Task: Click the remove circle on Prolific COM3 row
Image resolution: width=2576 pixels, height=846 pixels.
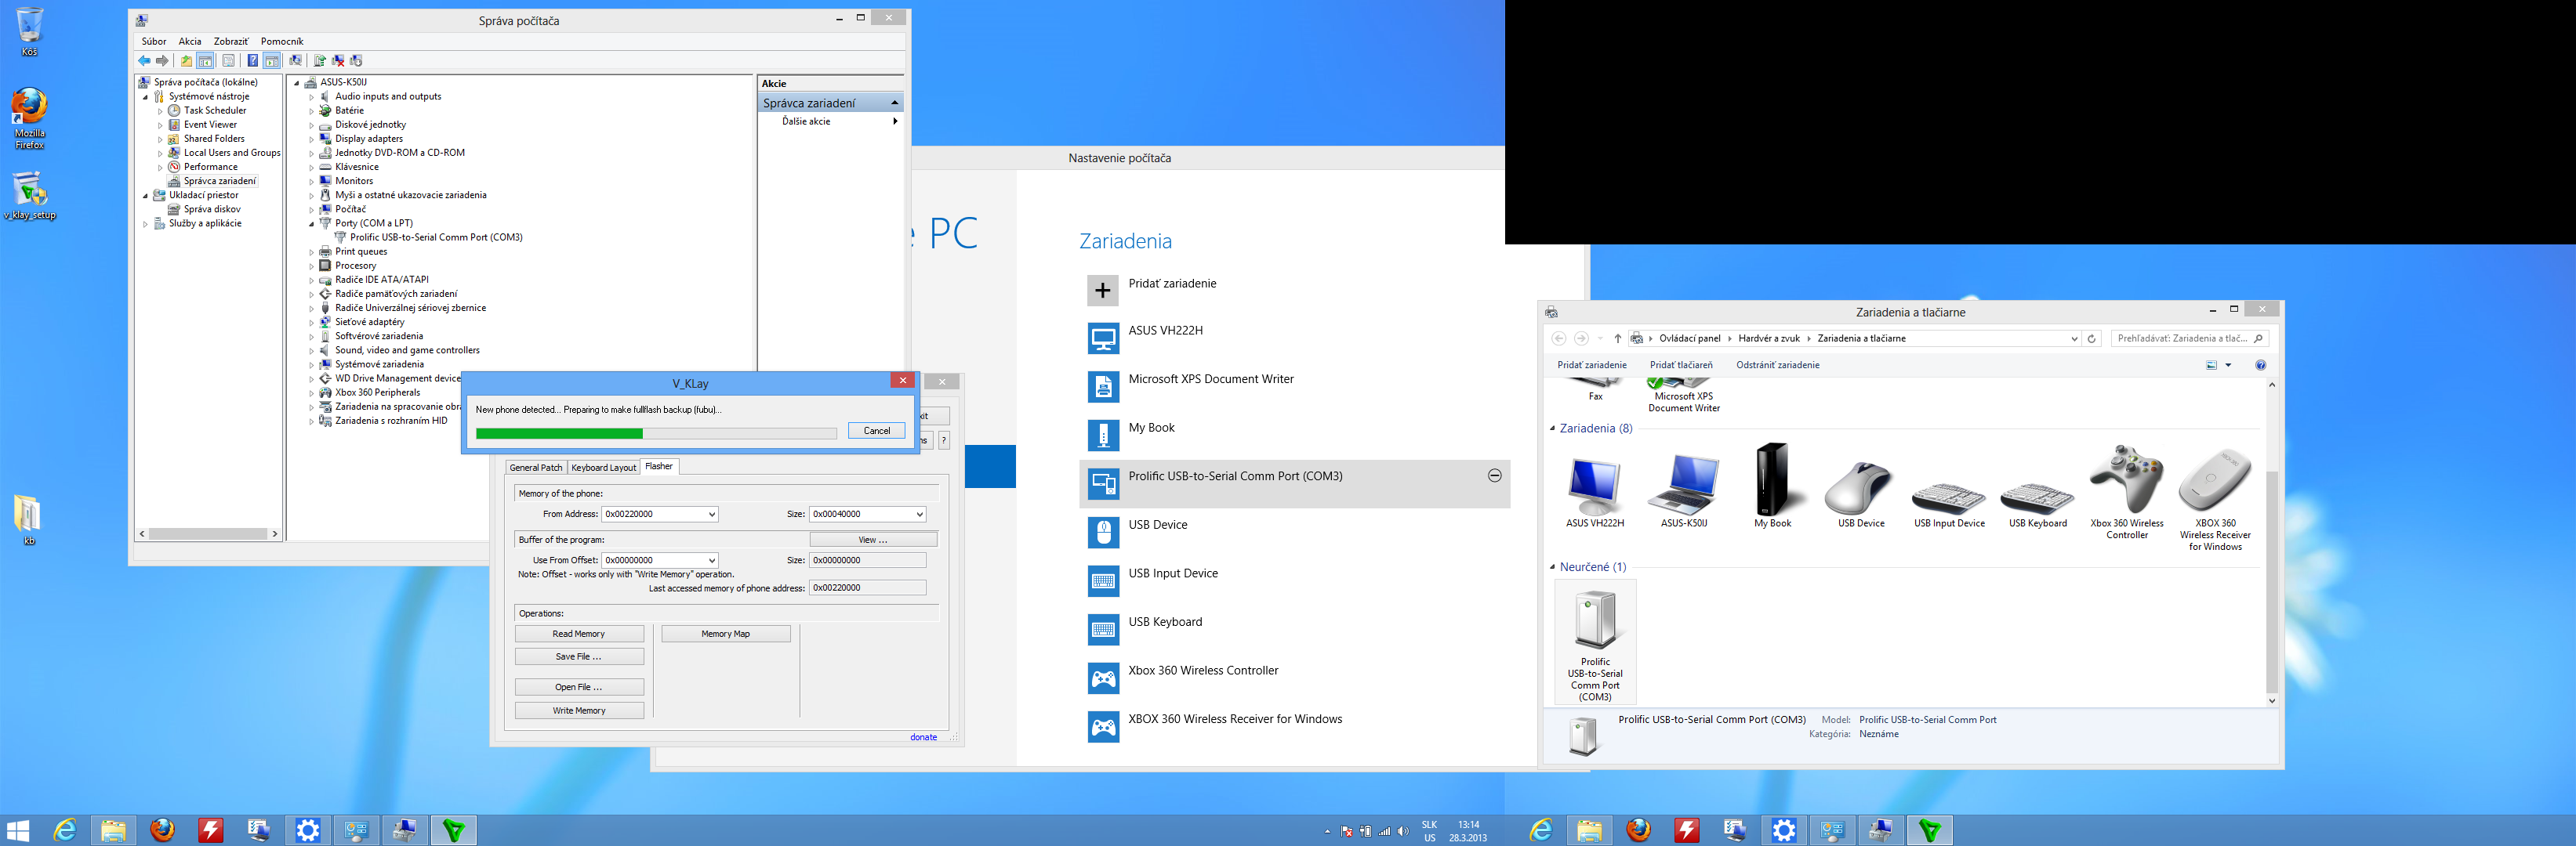Action: [x=1494, y=475]
